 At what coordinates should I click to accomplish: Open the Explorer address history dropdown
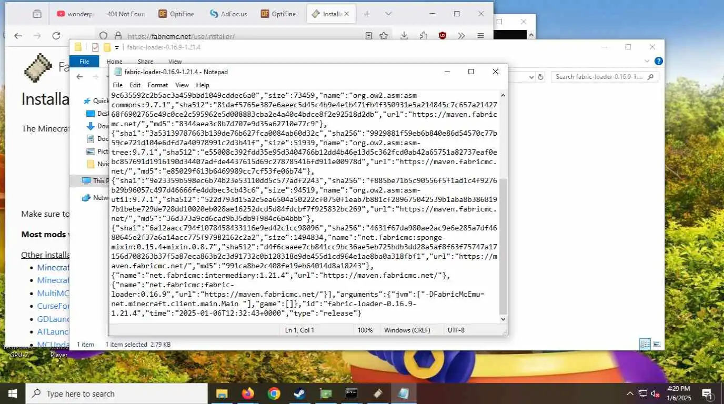[532, 77]
